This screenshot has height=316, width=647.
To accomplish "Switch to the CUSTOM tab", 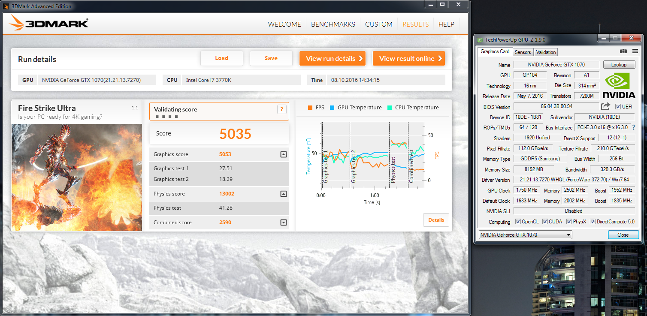I will 378,24.
